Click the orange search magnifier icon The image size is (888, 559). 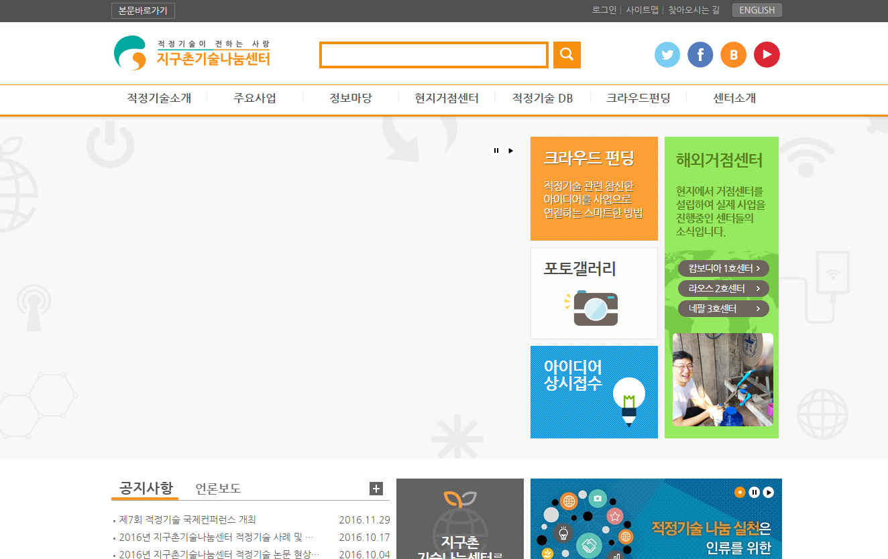point(567,54)
